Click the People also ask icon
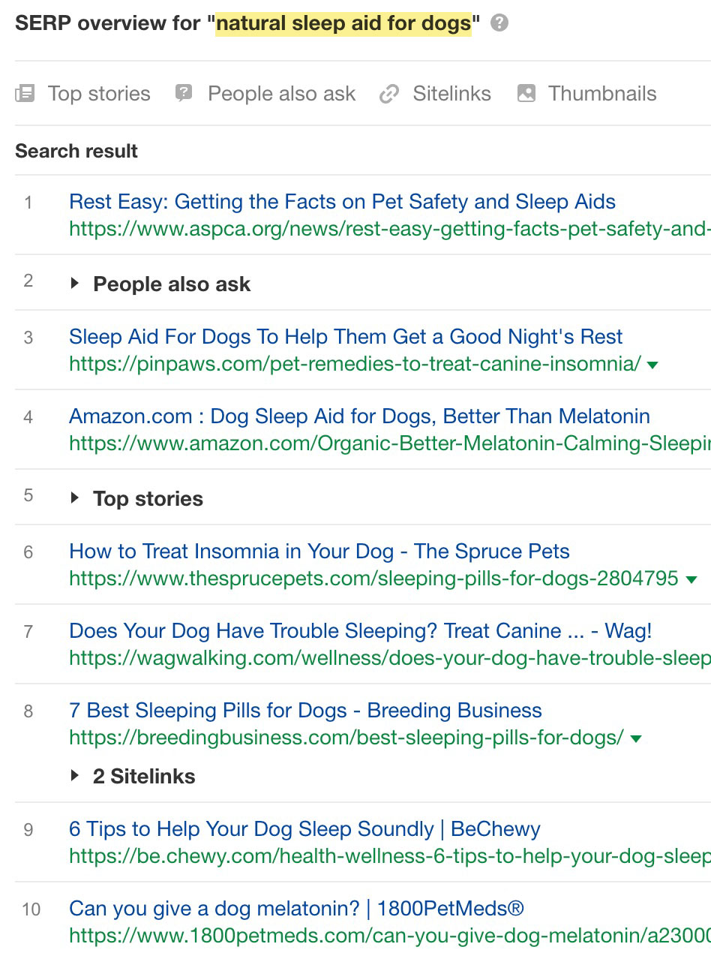Image resolution: width=711 pixels, height=959 pixels. coord(184,94)
